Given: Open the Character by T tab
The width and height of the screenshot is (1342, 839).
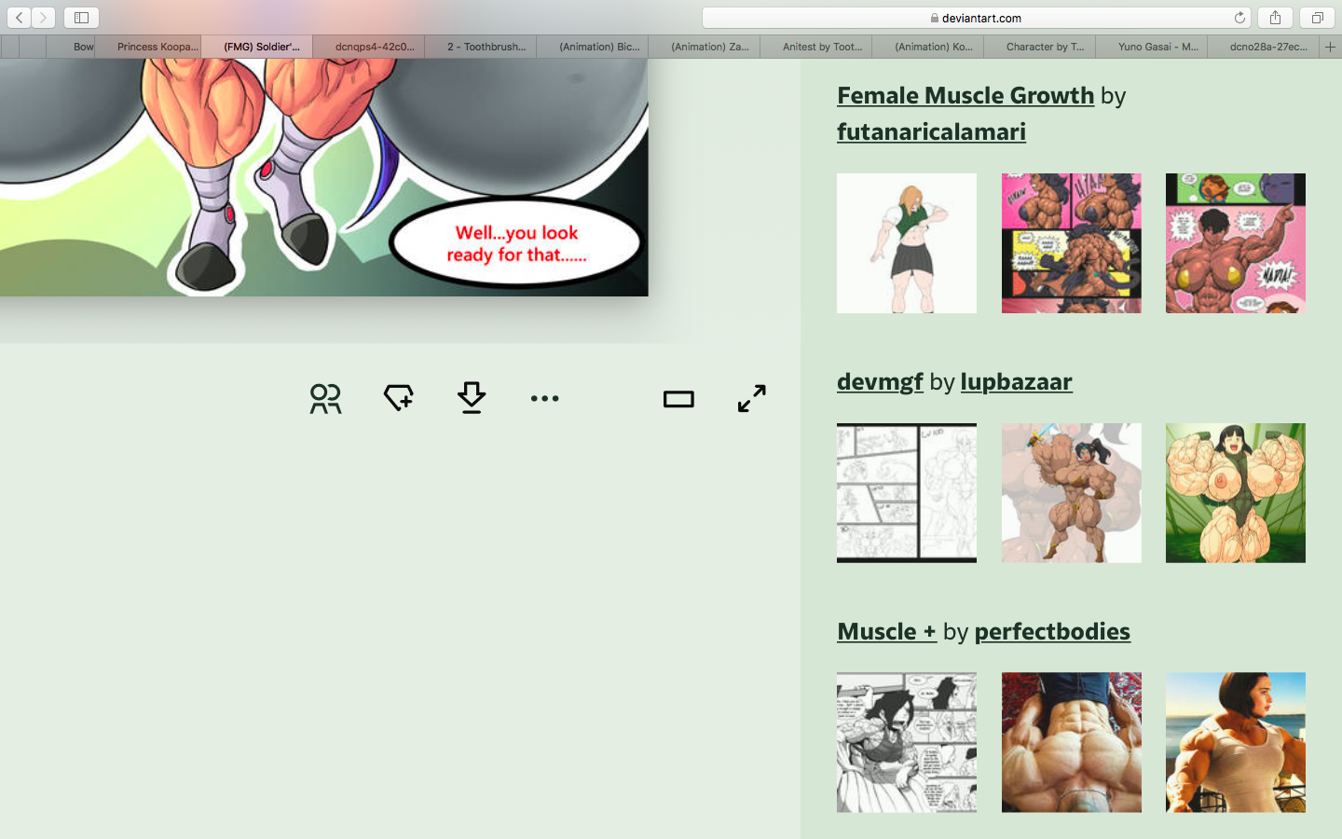Looking at the screenshot, I should tap(1040, 47).
